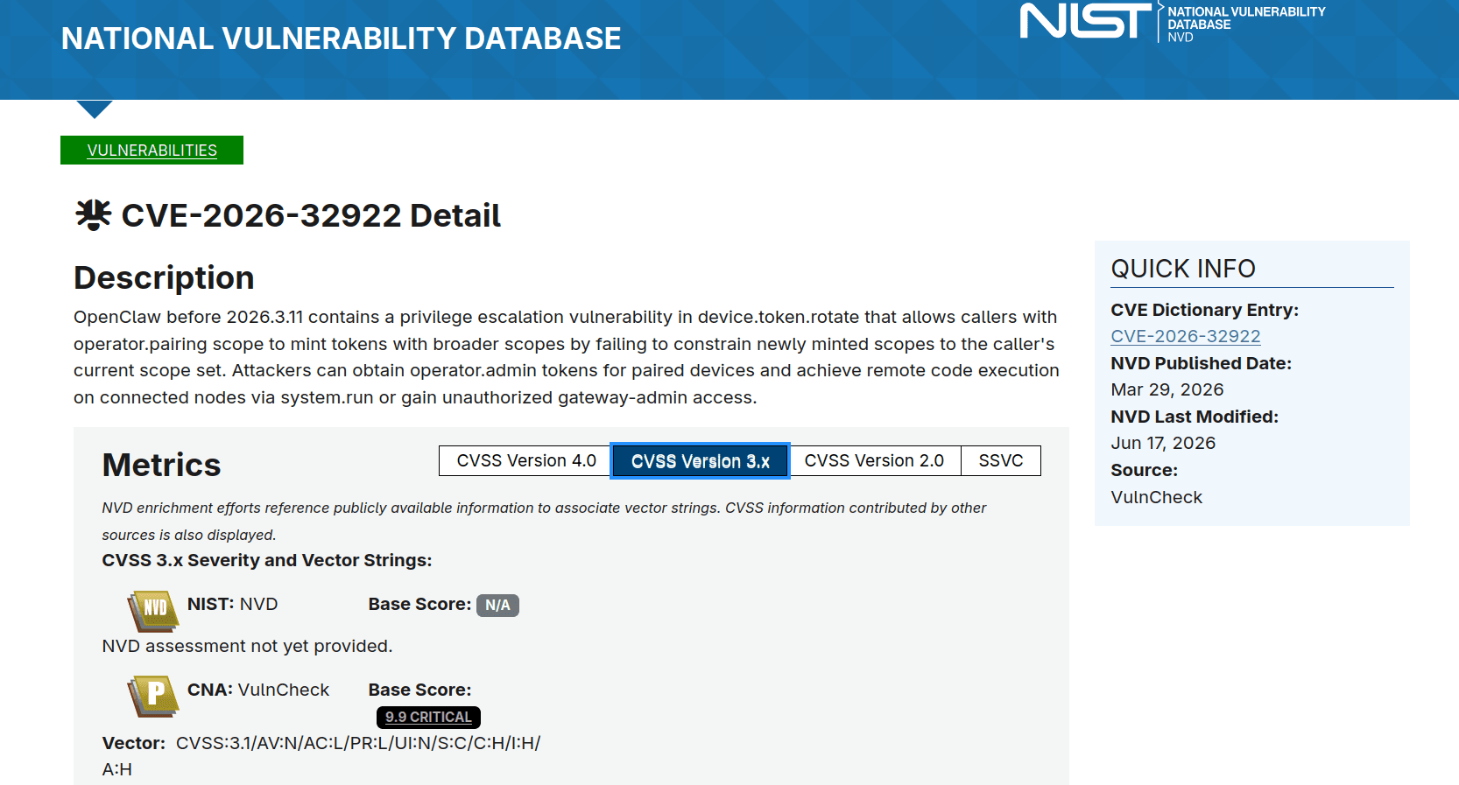Image resolution: width=1459 pixels, height=785 pixels.
Task: Open the VULNERABILITIES green link
Action: (x=152, y=150)
